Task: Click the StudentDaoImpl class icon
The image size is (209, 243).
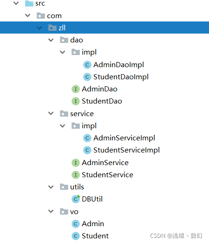Action: 87,77
